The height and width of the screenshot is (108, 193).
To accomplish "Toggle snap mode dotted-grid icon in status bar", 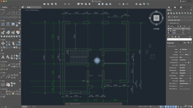I will [x=153, y=107].
